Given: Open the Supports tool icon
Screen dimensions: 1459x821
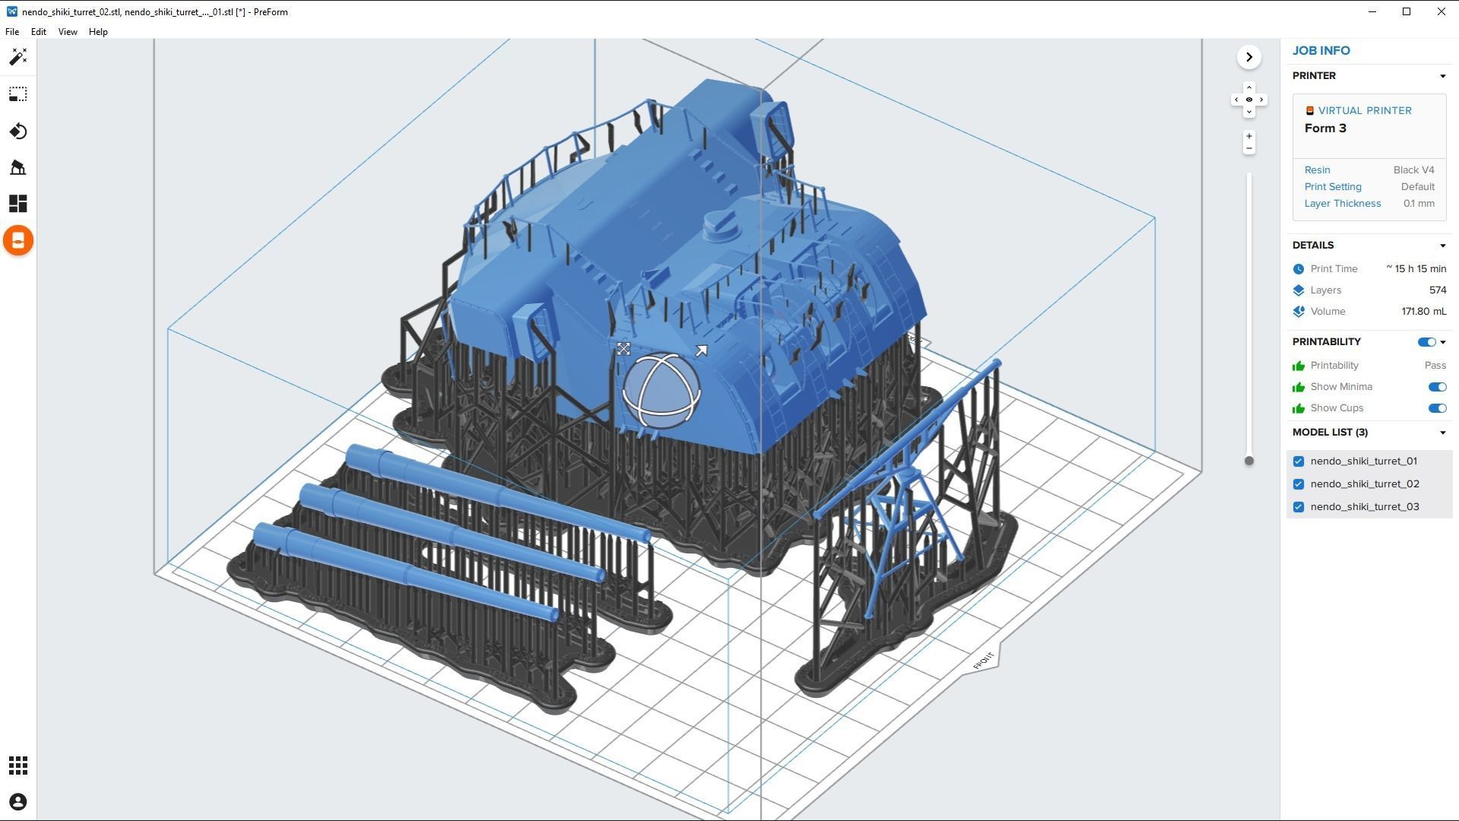Looking at the screenshot, I should (x=18, y=167).
